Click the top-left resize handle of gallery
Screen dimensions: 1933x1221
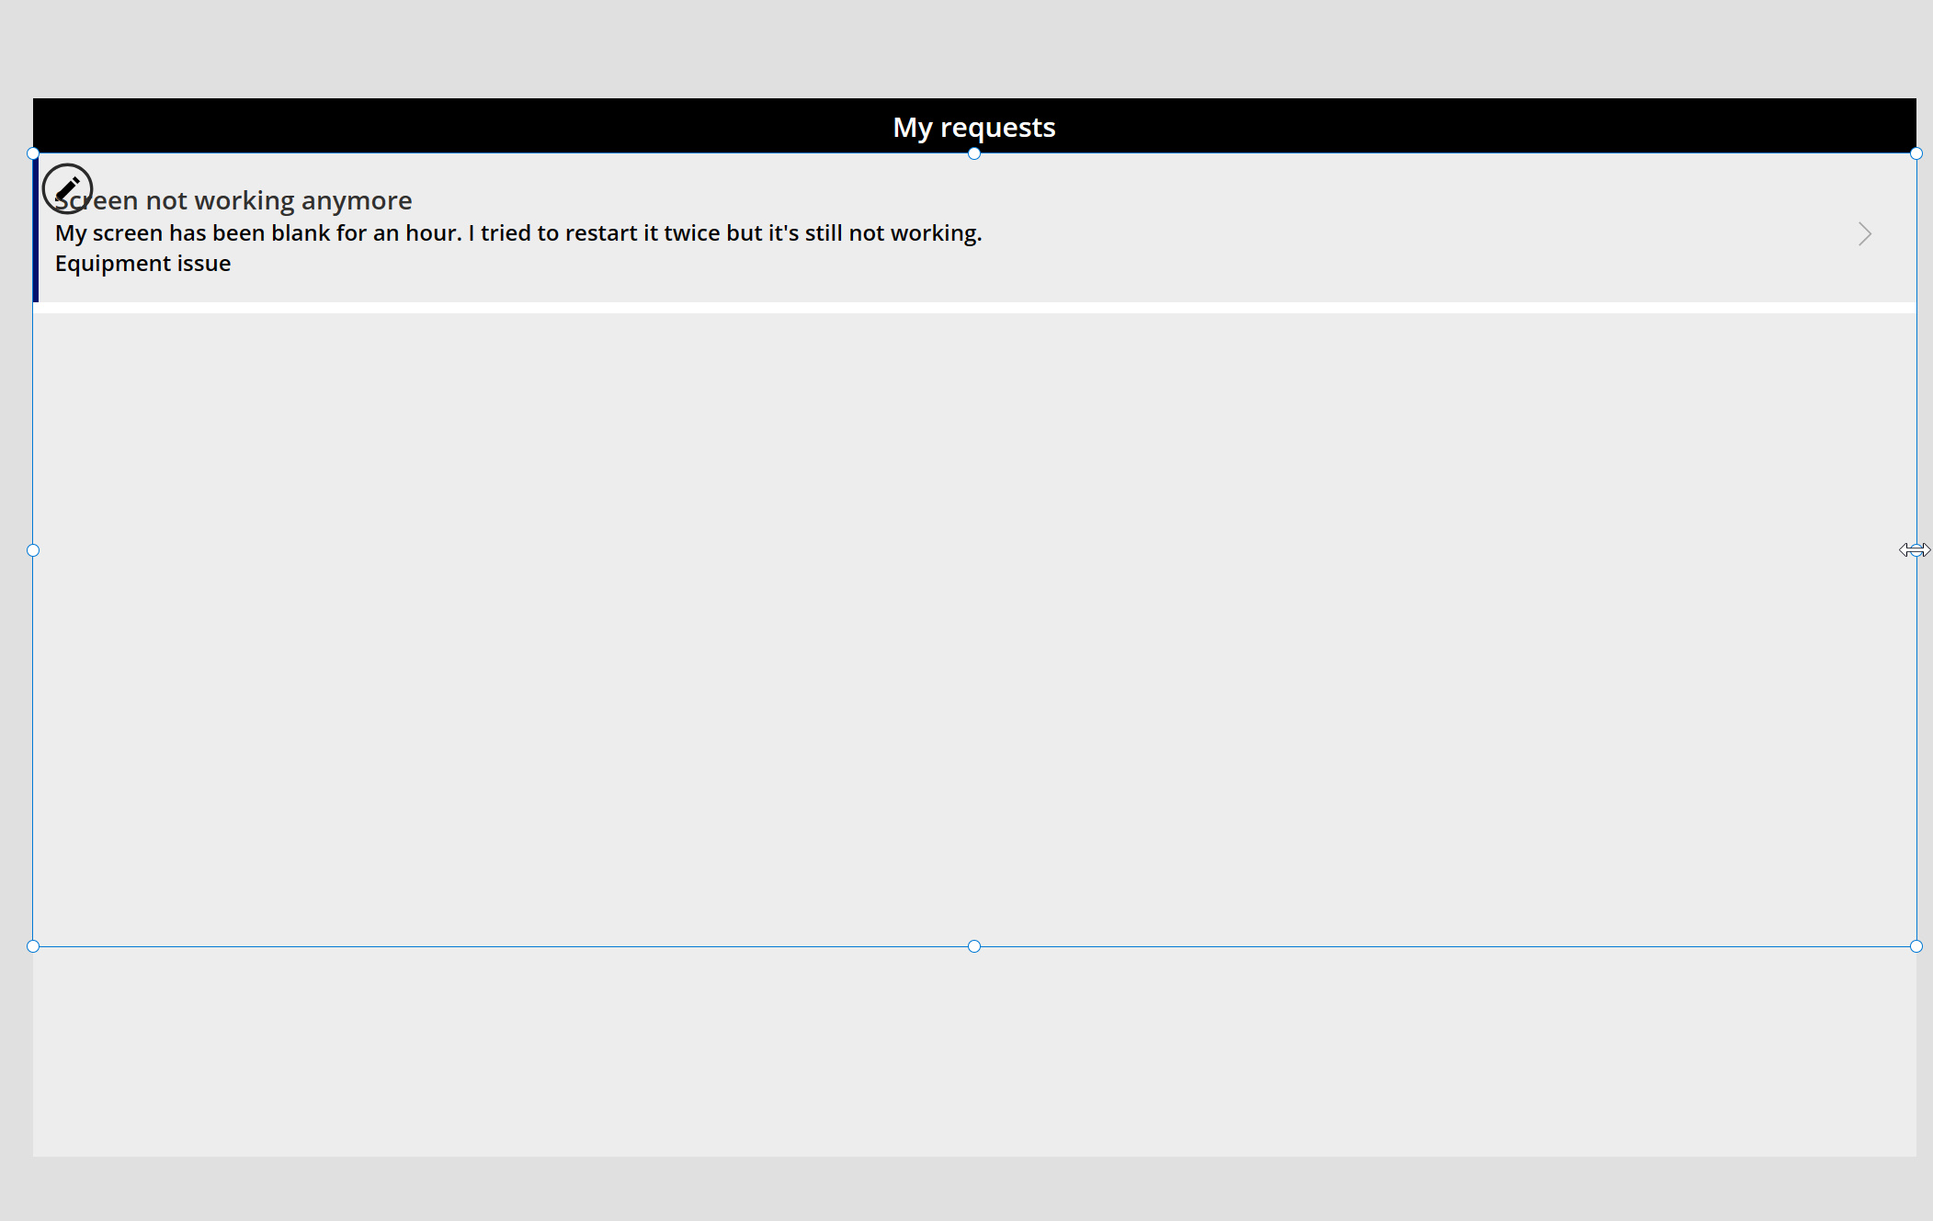[x=33, y=153]
